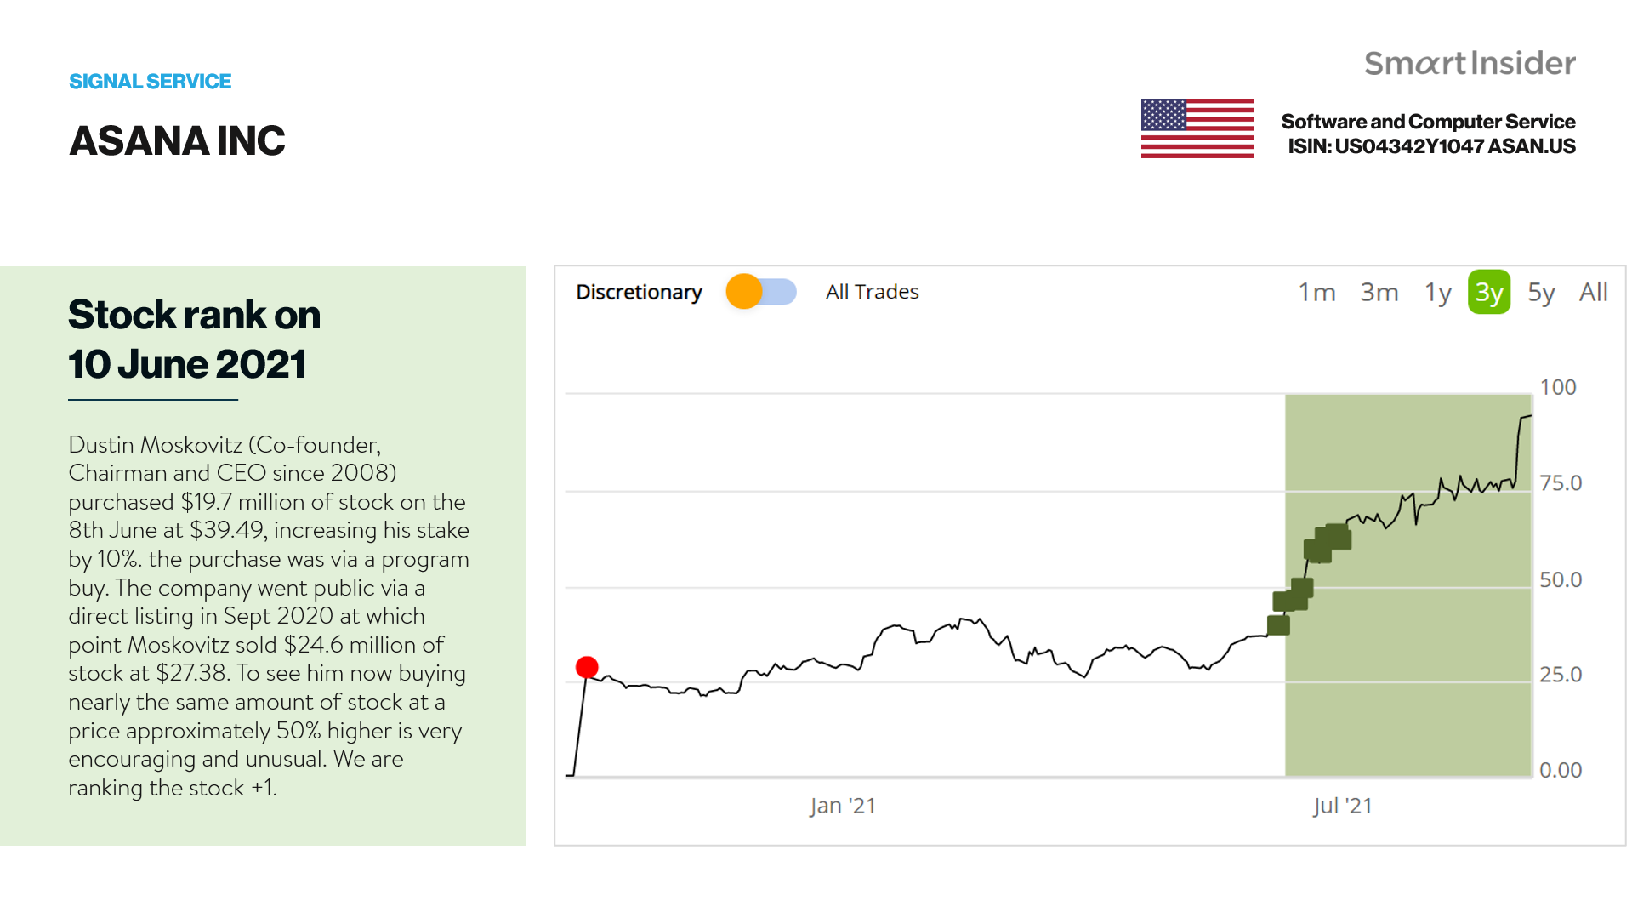
Task: Show All time range on chart
Action: [x=1593, y=293]
